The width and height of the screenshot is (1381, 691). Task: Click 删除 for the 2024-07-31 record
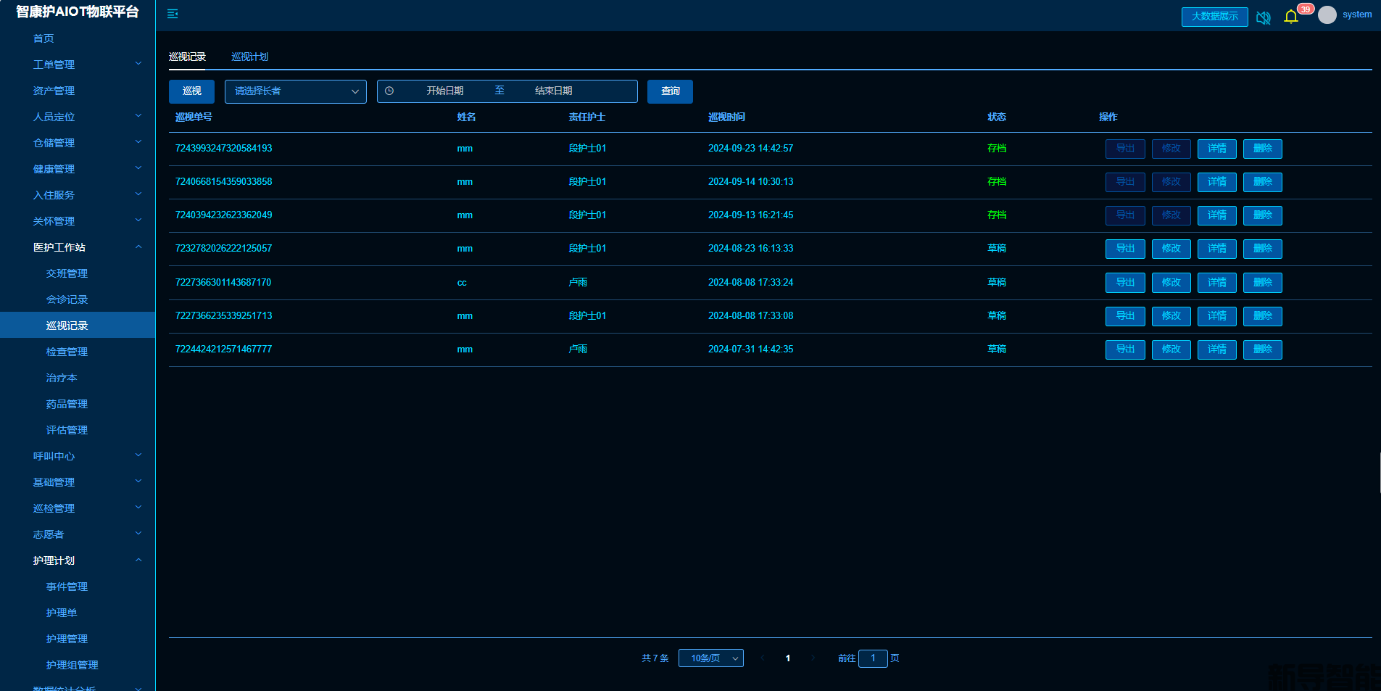[x=1262, y=349]
